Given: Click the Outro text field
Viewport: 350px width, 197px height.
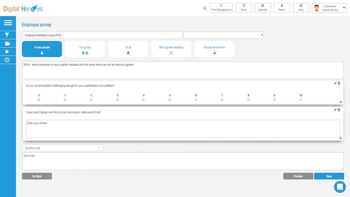Looking at the screenshot, I should tap(183, 161).
